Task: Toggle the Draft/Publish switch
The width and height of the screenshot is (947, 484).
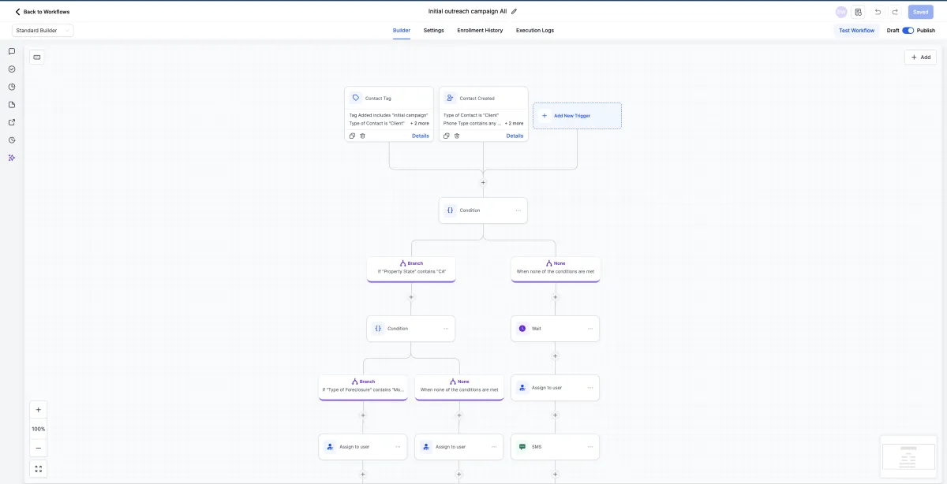Action: tap(908, 31)
